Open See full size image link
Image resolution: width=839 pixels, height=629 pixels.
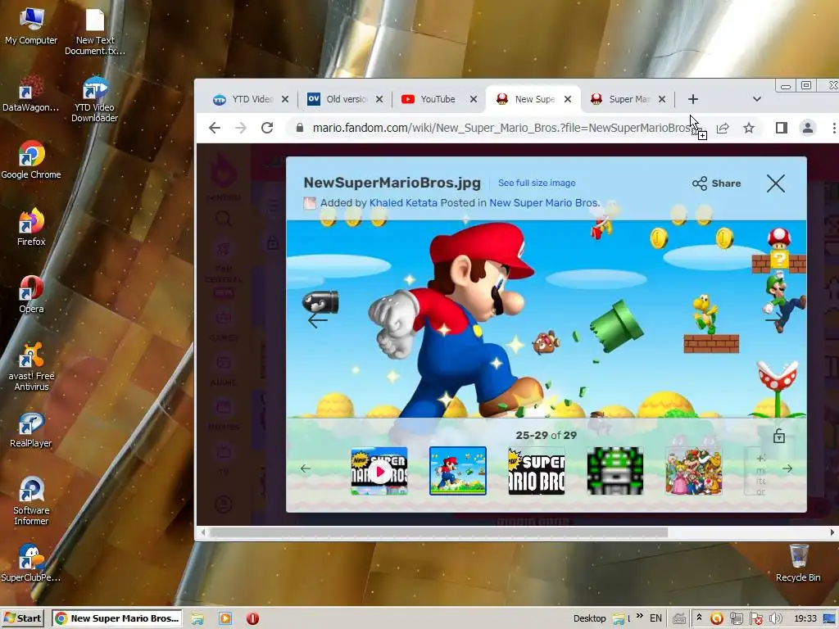point(537,183)
